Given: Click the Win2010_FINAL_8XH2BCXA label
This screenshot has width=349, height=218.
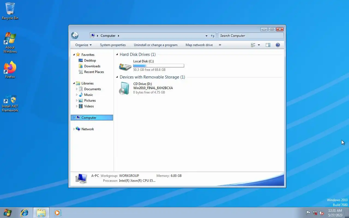Looking at the screenshot, I should 153,88.
